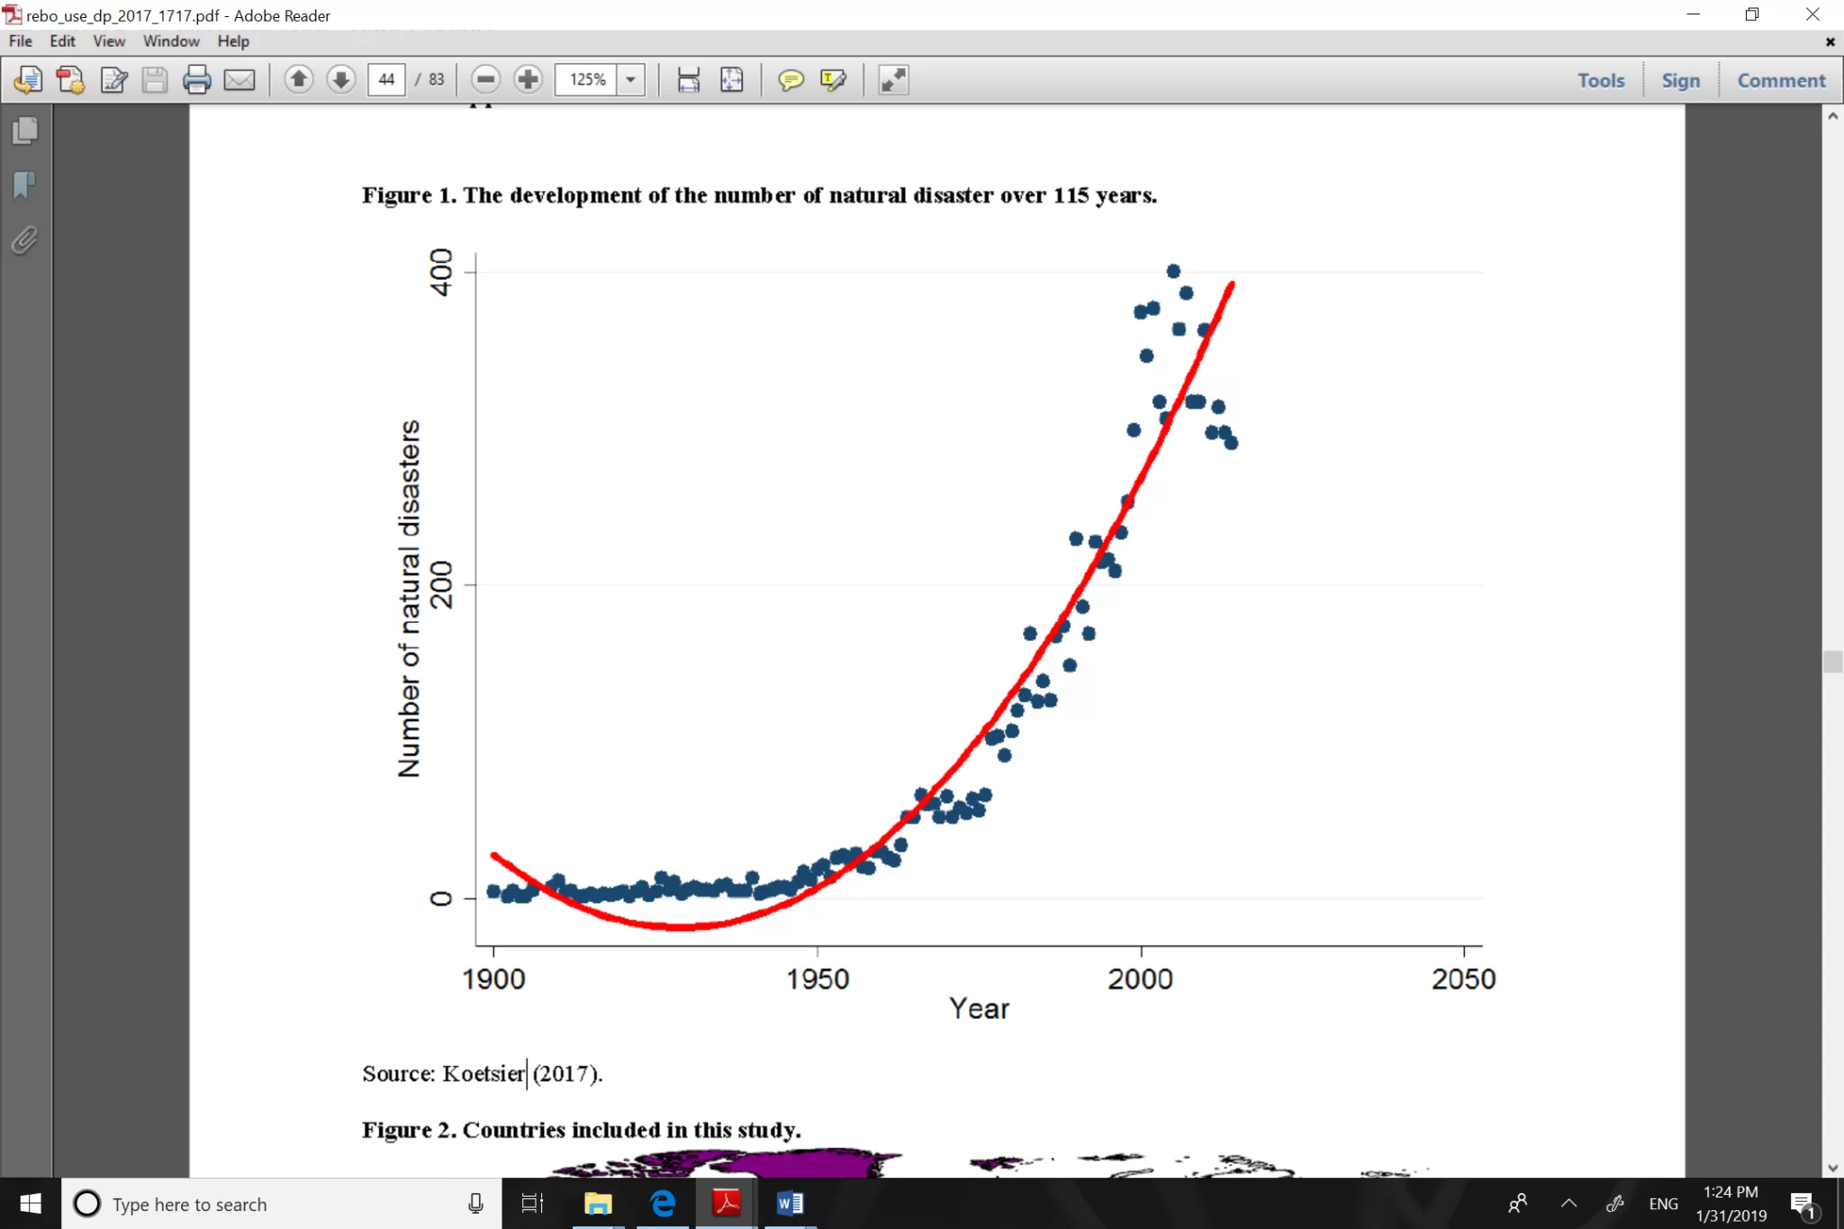The width and height of the screenshot is (1844, 1229).
Task: Go to next page arrow
Action: click(340, 80)
